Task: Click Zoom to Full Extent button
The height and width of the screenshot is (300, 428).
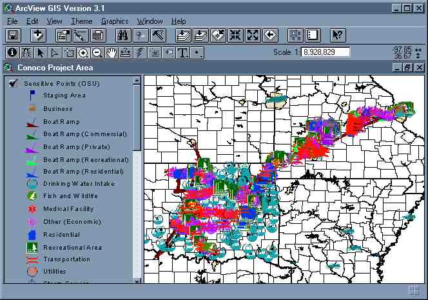Action: (x=183, y=35)
